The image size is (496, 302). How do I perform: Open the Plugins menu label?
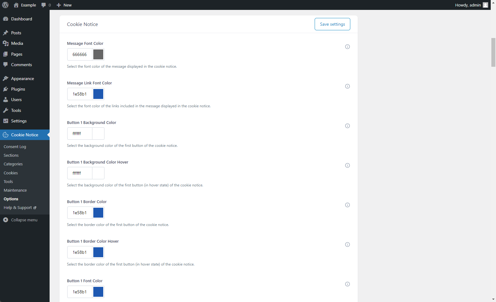[x=18, y=89]
